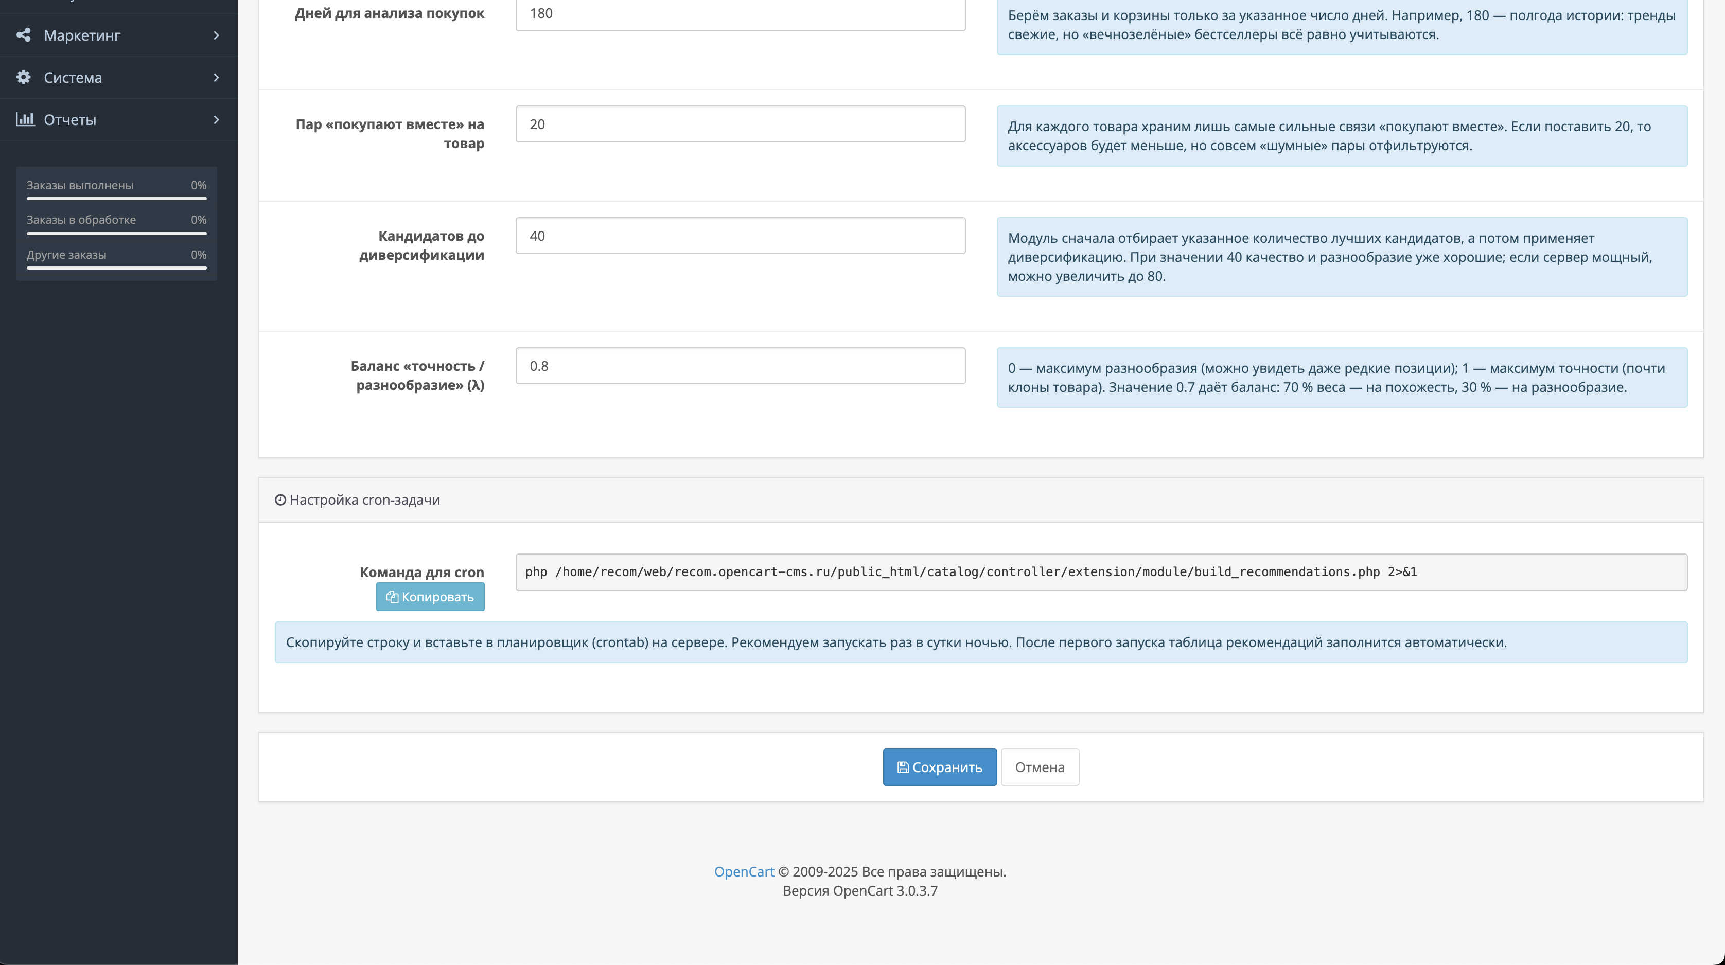Focus the «покупают вместе» pairs field
Viewport: 1725px width, 965px height.
pos(740,124)
